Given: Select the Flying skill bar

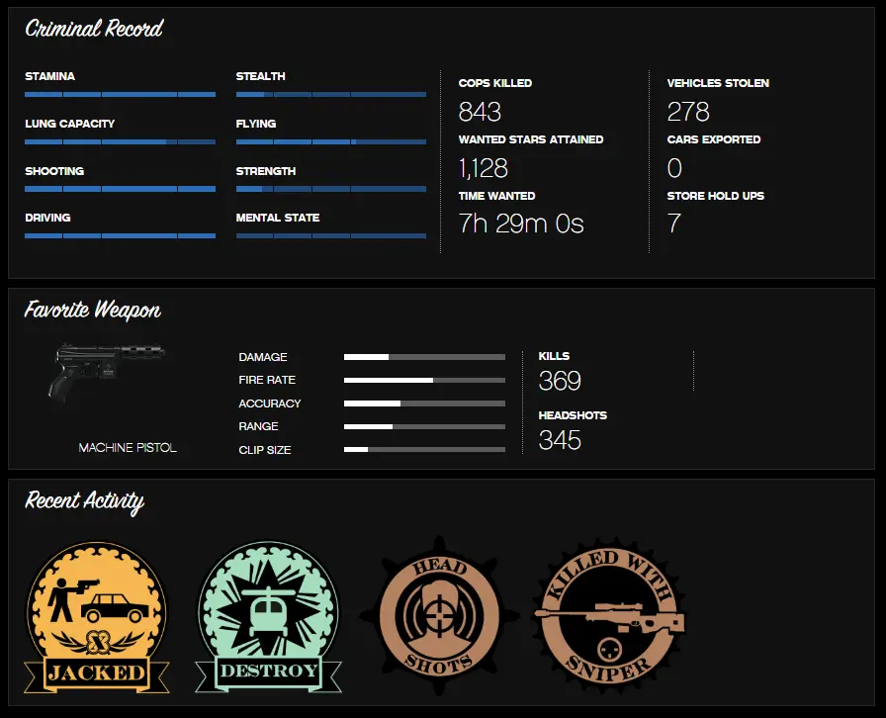Looking at the screenshot, I should [x=330, y=142].
